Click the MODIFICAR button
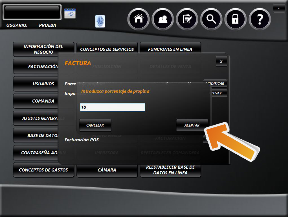The width and height of the screenshot is (288, 217). [x=216, y=83]
